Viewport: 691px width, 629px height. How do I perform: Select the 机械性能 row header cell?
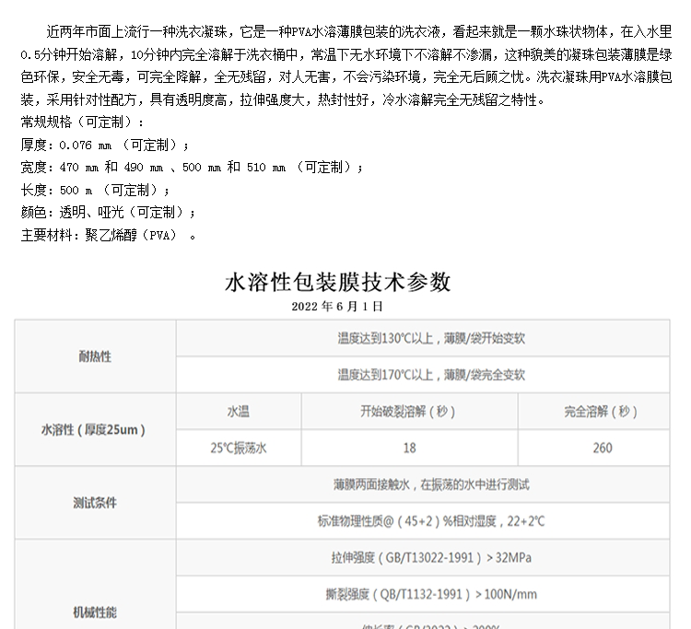click(93, 612)
